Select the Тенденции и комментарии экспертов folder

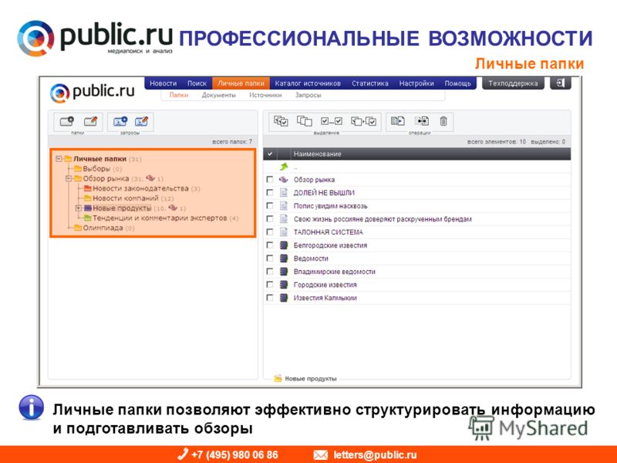coord(160,218)
